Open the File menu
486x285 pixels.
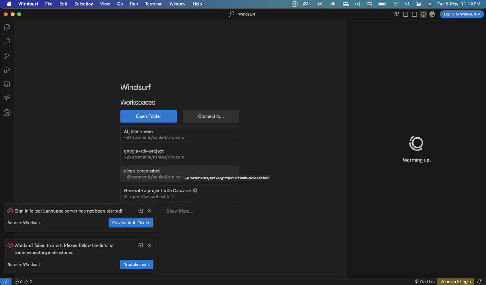49,4
